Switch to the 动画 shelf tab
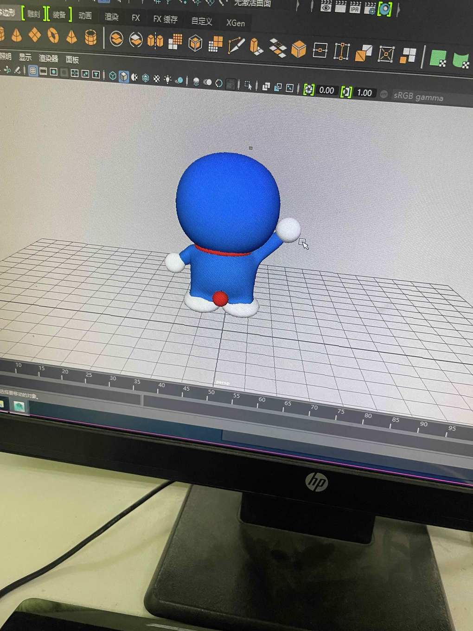The width and height of the screenshot is (473, 631). coord(85,16)
